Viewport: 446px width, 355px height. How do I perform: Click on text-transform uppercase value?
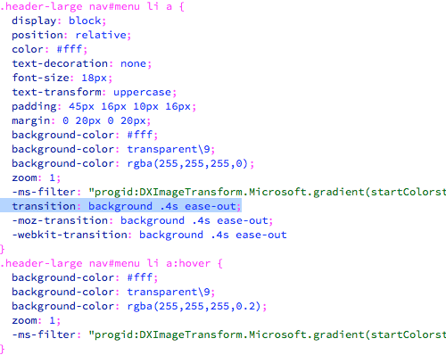point(142,93)
